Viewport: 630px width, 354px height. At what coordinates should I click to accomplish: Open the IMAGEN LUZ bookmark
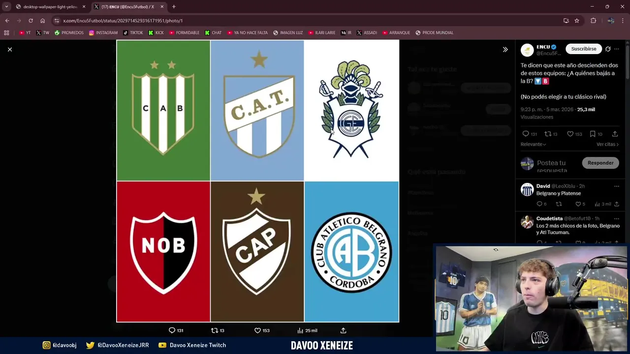click(288, 33)
